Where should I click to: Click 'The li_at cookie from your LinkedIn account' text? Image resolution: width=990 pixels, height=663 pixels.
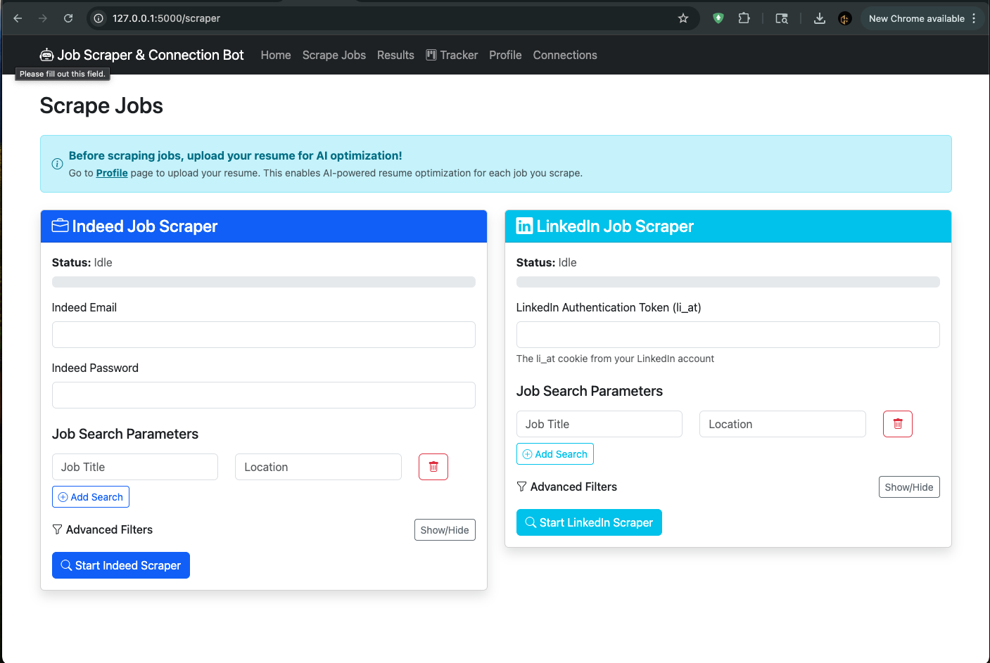pyautogui.click(x=615, y=359)
